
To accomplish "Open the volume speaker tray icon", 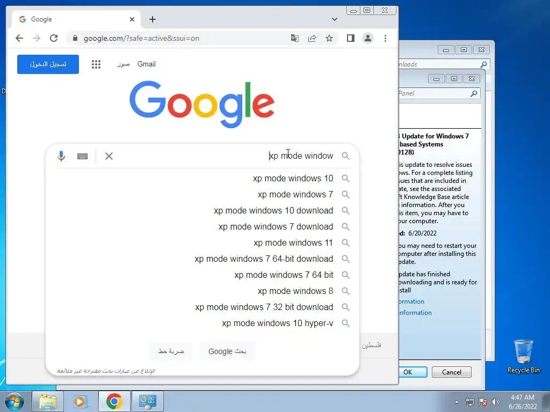I will click(x=496, y=402).
